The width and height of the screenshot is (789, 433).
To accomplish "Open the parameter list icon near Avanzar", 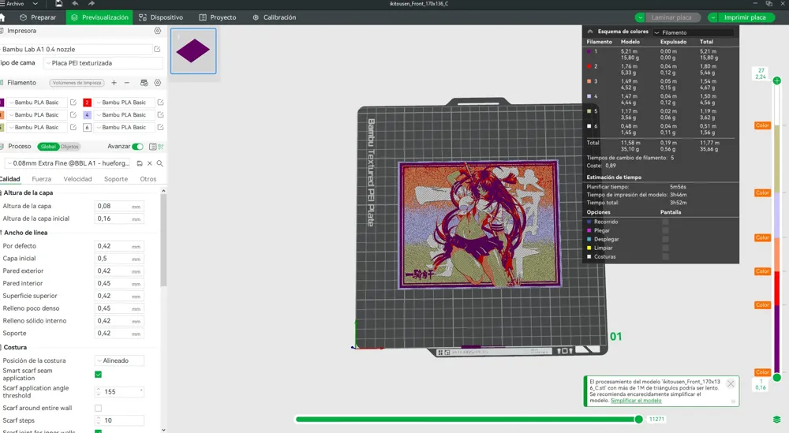I will pyautogui.click(x=152, y=147).
